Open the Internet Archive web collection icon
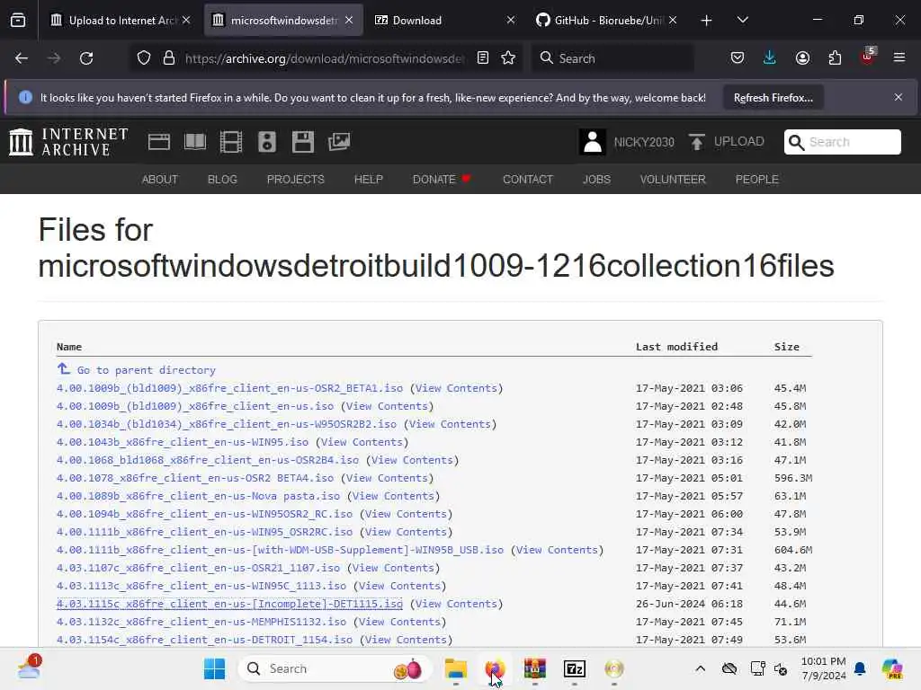 click(158, 142)
